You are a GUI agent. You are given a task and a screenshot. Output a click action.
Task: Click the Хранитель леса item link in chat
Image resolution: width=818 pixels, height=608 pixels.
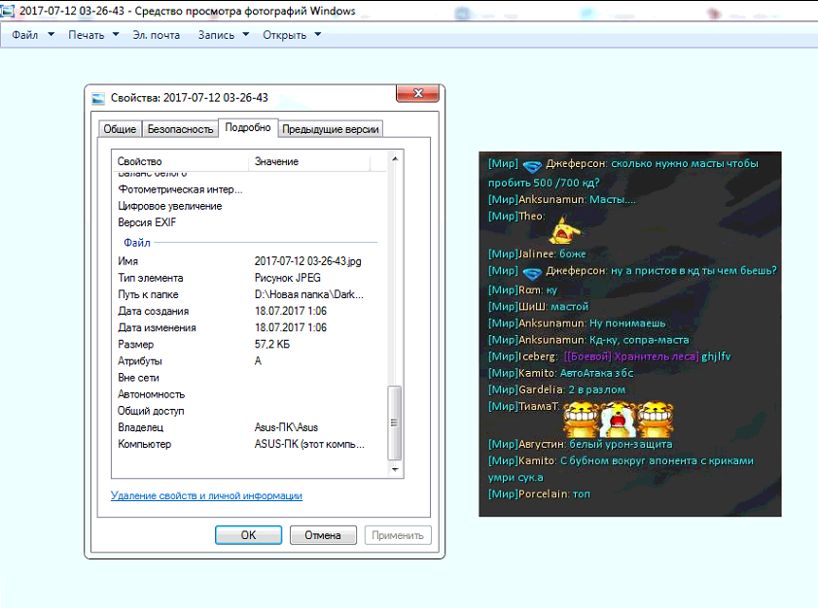631,356
